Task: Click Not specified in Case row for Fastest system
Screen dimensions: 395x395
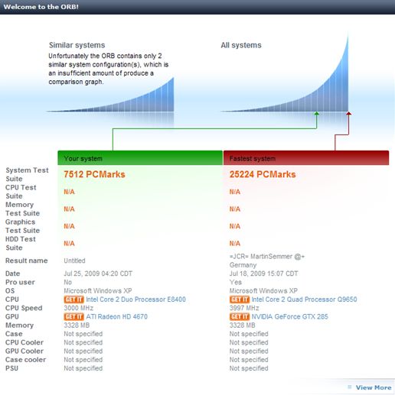Action: click(249, 334)
